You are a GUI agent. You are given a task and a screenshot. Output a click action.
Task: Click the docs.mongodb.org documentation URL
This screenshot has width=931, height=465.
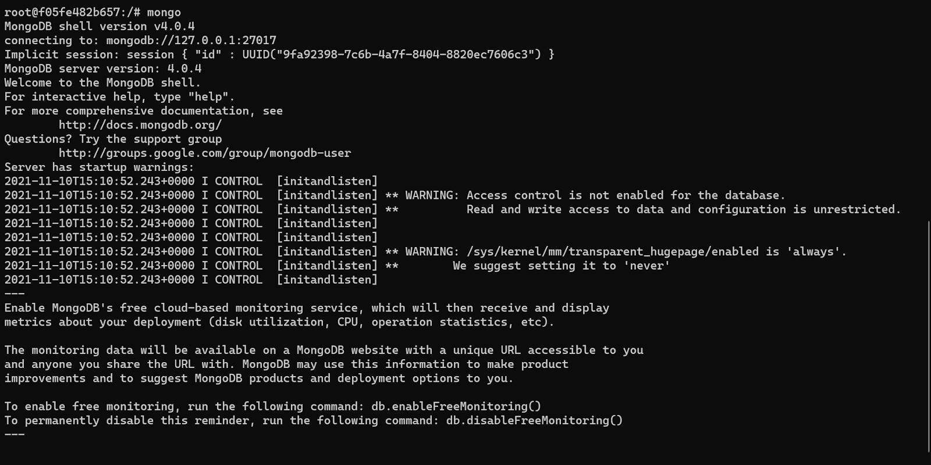click(x=140, y=125)
